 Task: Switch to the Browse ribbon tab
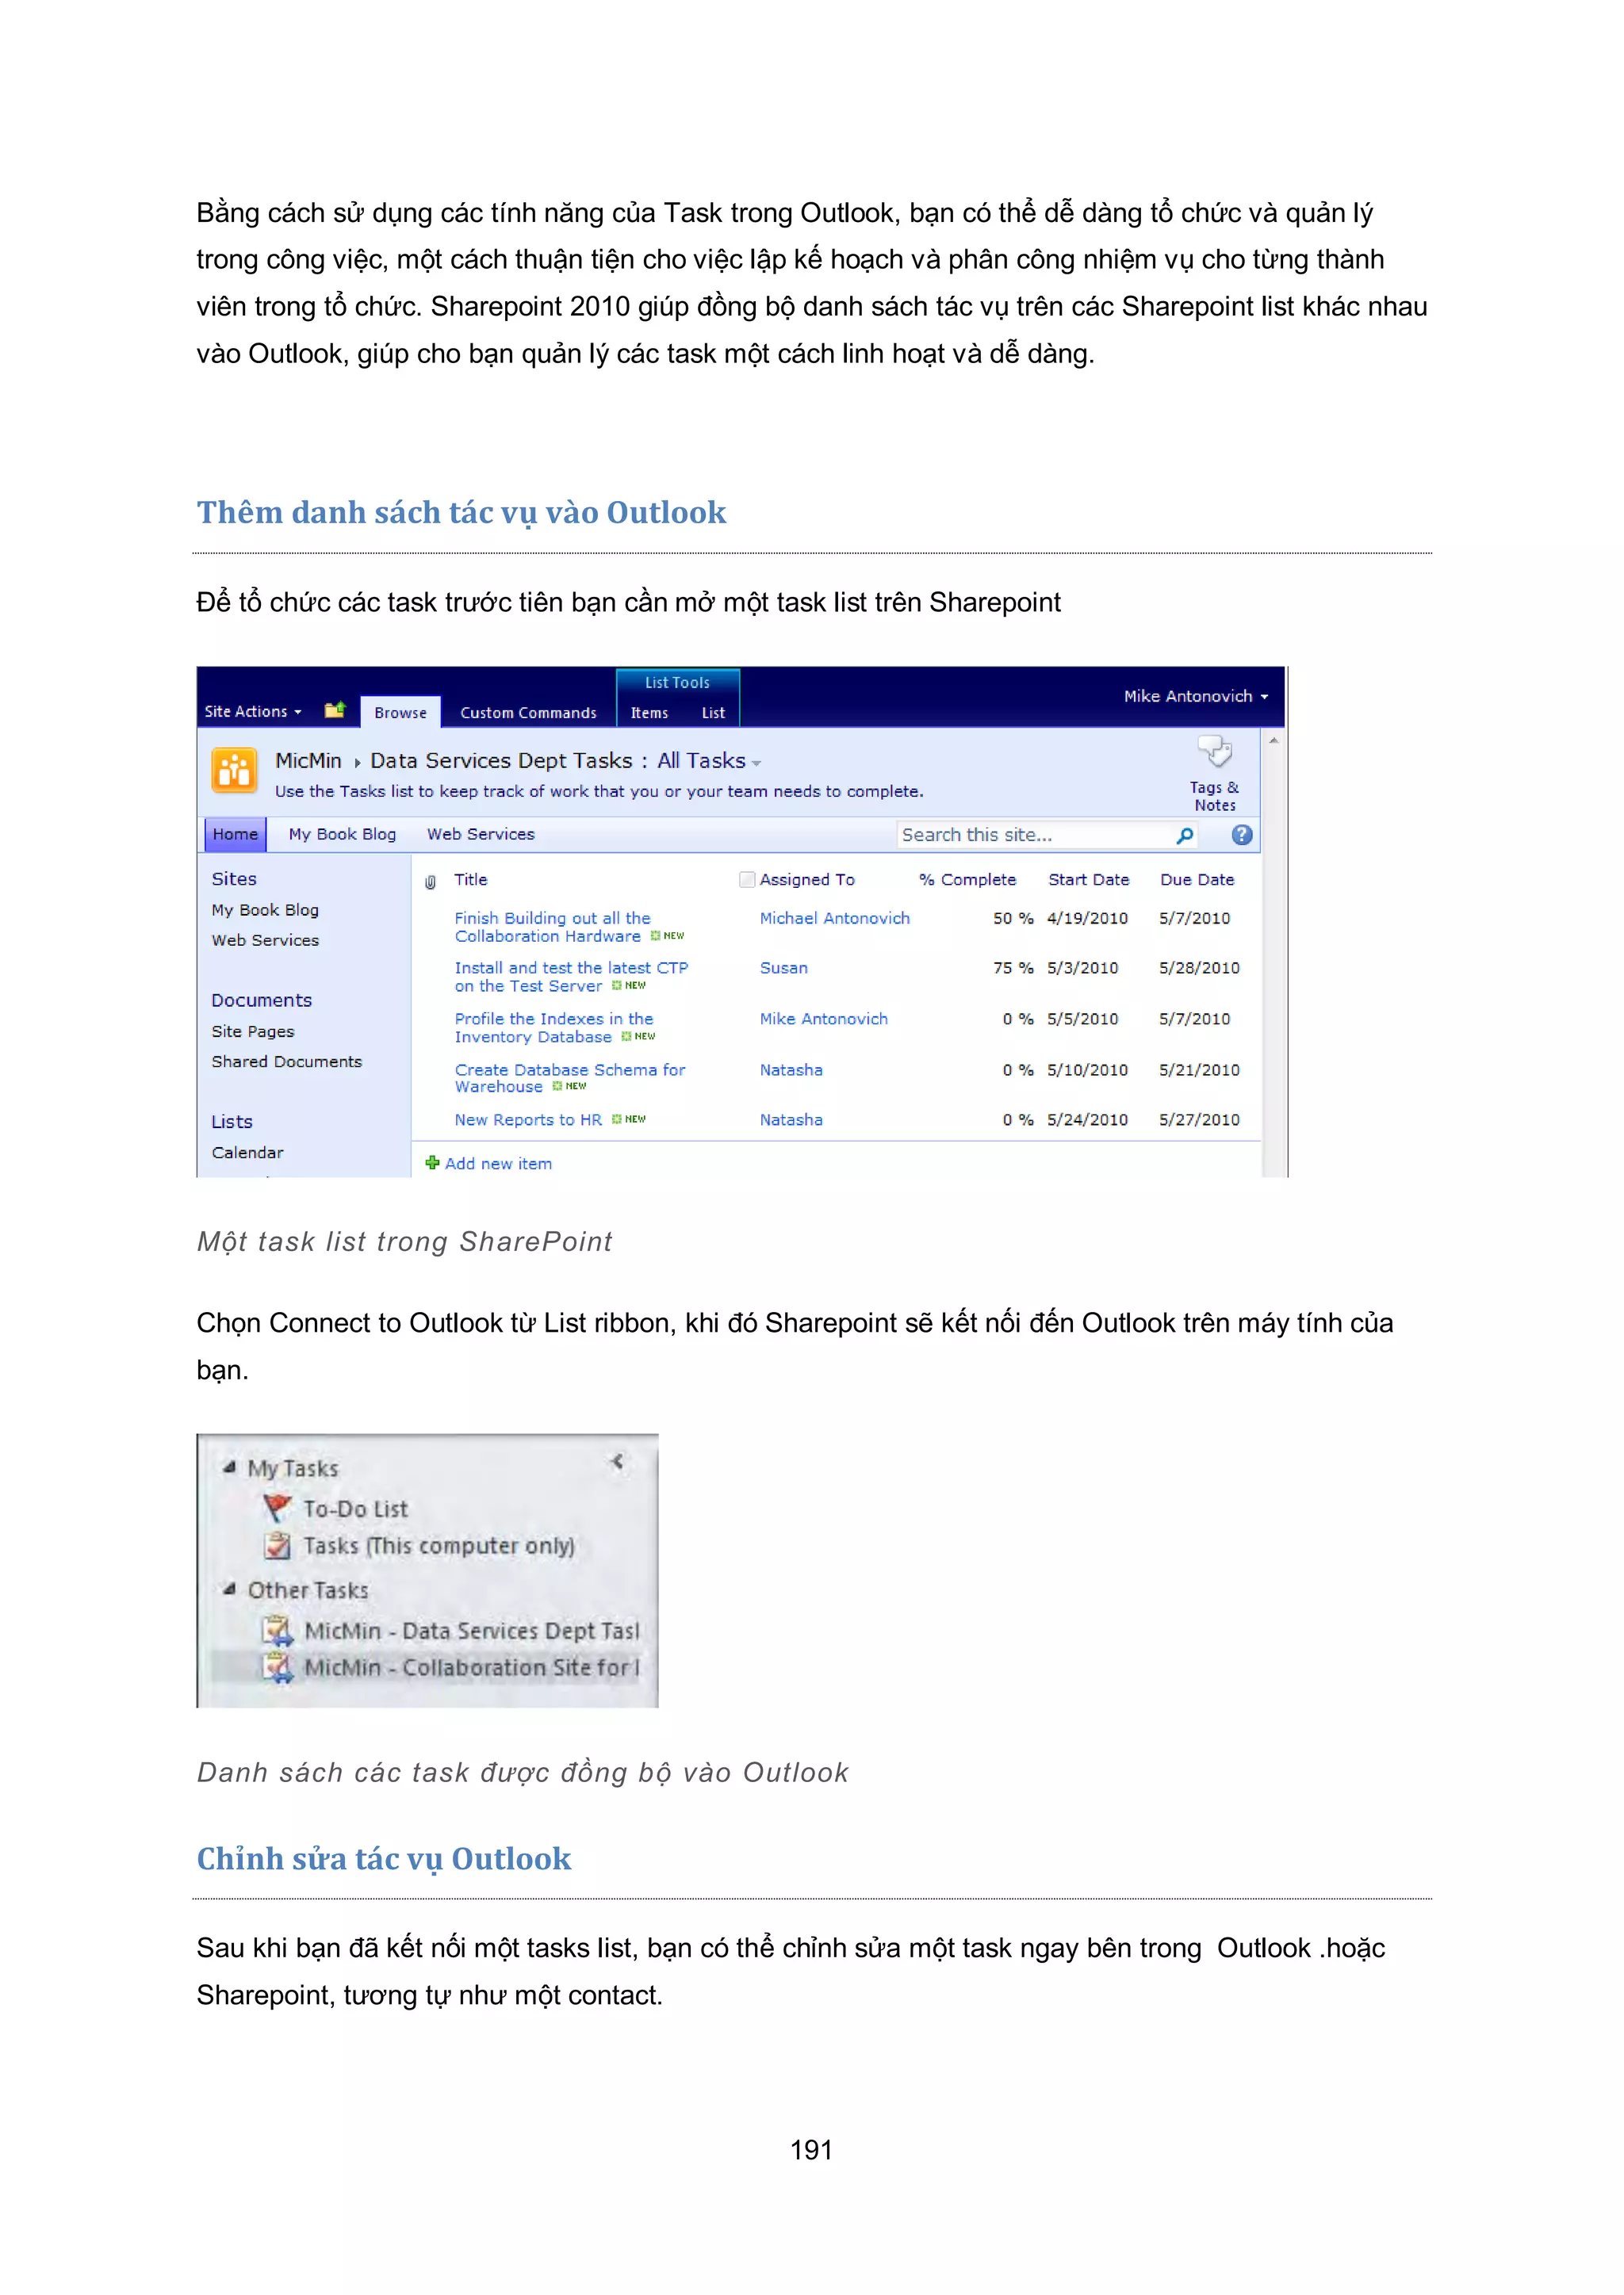click(x=400, y=713)
